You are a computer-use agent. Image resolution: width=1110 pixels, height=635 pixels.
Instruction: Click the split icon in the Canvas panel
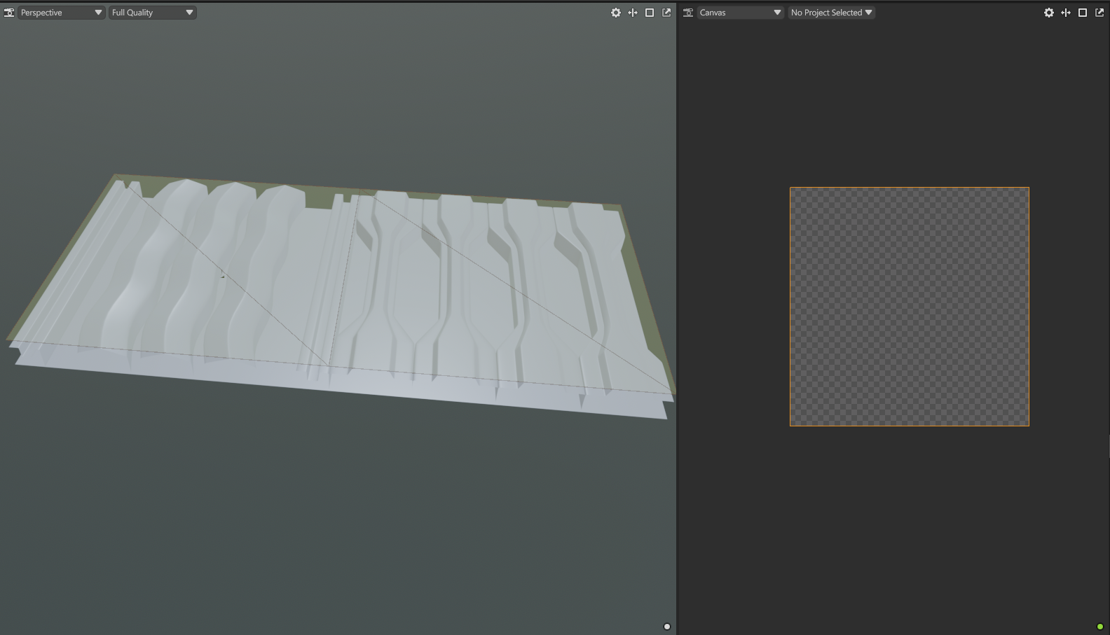(1066, 13)
